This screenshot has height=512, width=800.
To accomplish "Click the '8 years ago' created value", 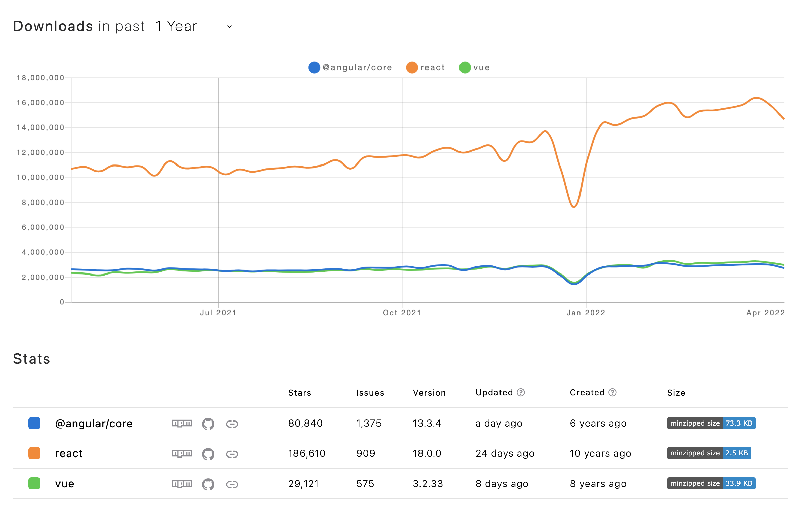I will click(x=598, y=484).
